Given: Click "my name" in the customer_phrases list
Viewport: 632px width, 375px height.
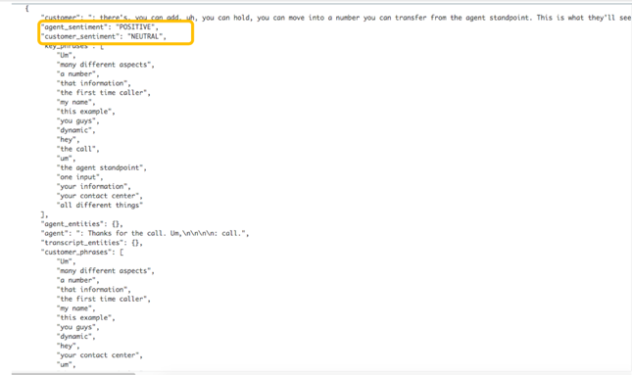Looking at the screenshot, I should coord(76,308).
